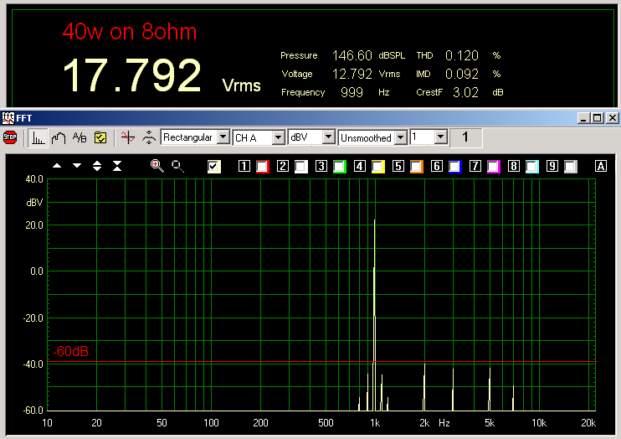
Task: Toggle overlay number 8 button
Action: click(x=514, y=166)
